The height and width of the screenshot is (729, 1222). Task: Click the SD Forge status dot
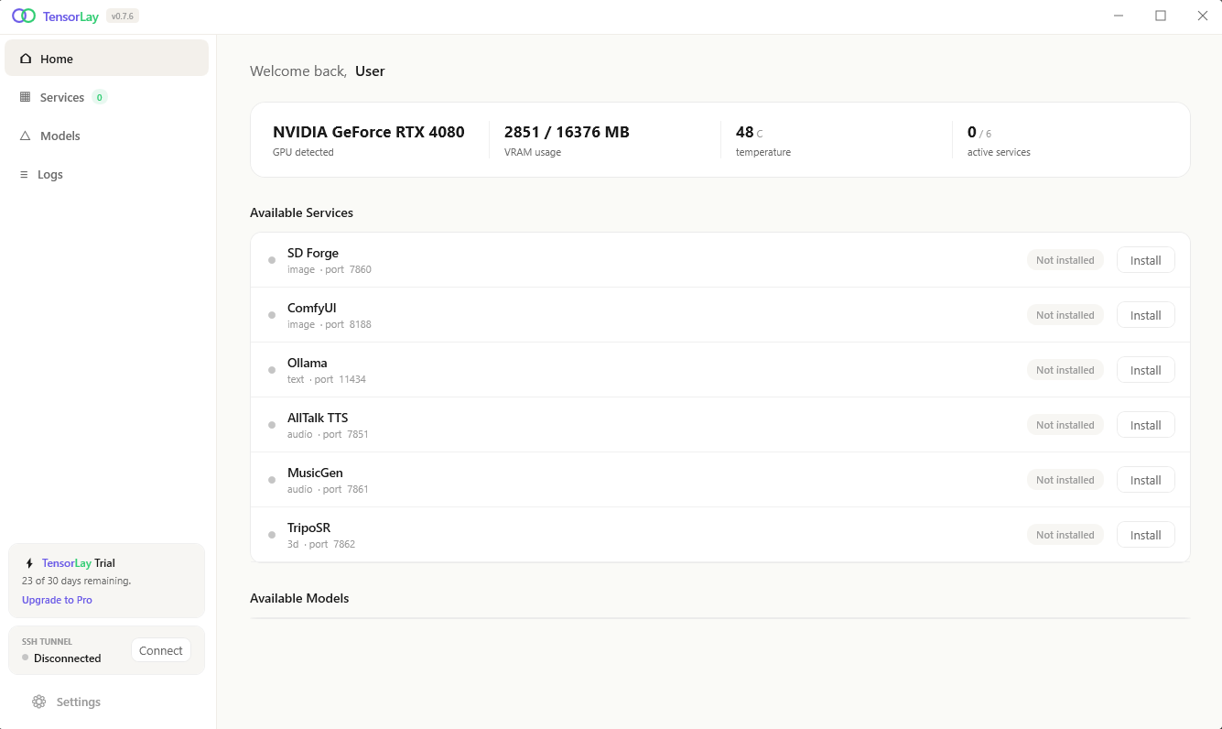272,260
